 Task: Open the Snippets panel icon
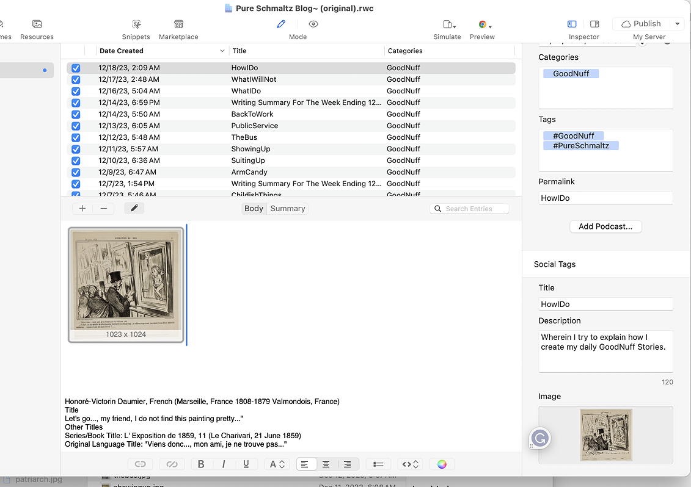pos(137,24)
